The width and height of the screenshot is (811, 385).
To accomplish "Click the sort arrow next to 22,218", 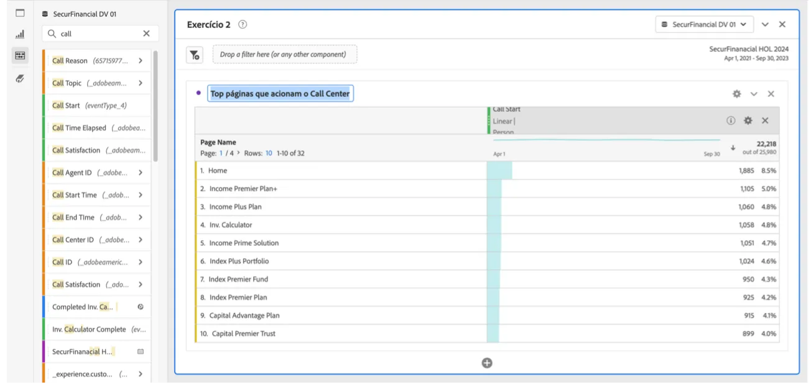I will pos(733,148).
